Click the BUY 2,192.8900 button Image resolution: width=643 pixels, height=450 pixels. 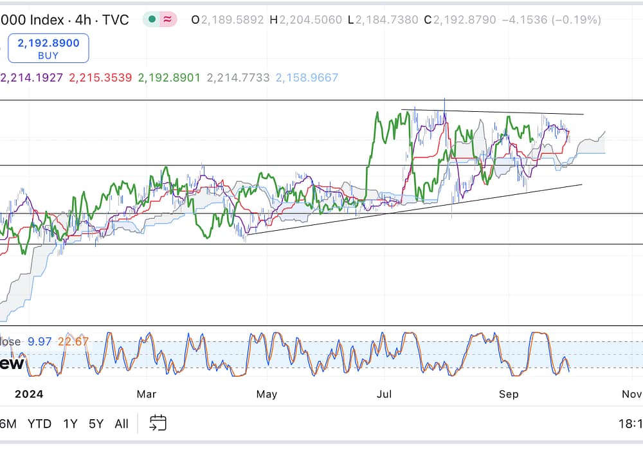point(48,48)
